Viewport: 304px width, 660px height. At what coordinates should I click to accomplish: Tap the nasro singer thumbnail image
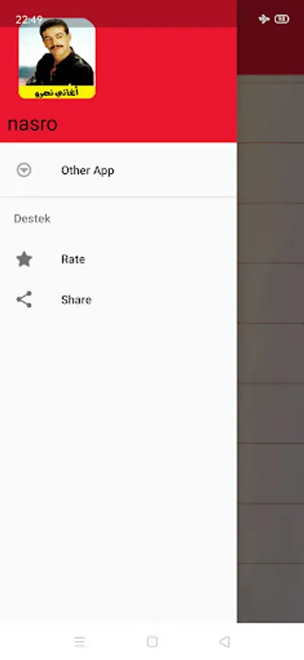point(56,59)
